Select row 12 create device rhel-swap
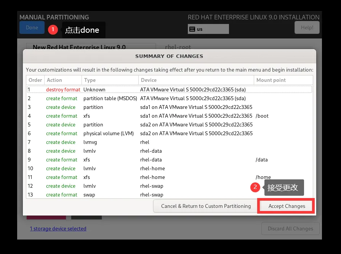Image resolution: width=341 pixels, height=254 pixels. coord(170,186)
